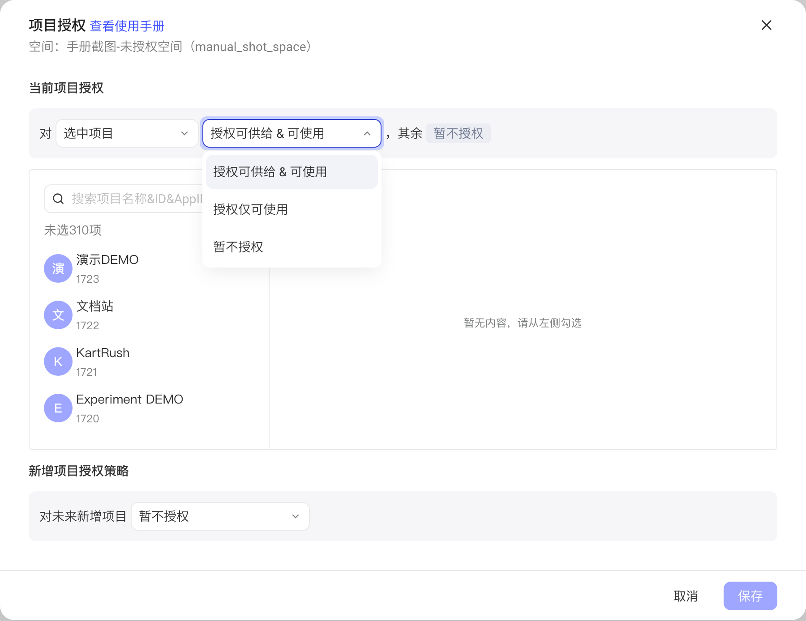Screen dimensions: 806x621
Task: Click the 保存 button
Action: pyautogui.click(x=750, y=596)
